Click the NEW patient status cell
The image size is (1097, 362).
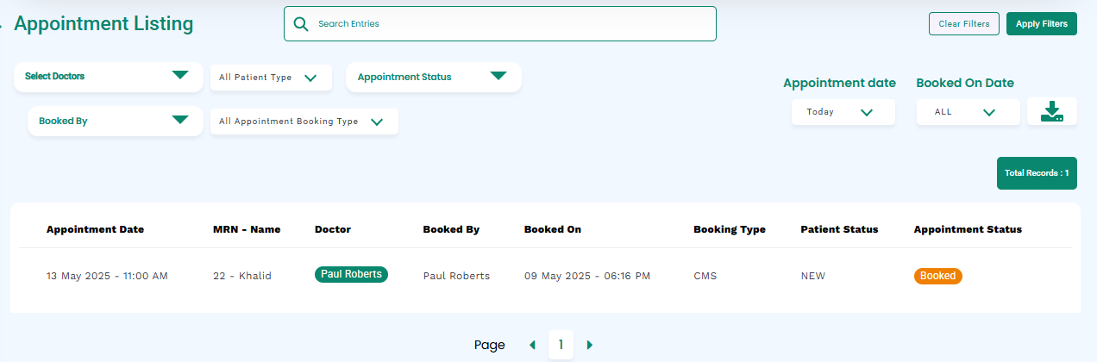pyautogui.click(x=812, y=276)
